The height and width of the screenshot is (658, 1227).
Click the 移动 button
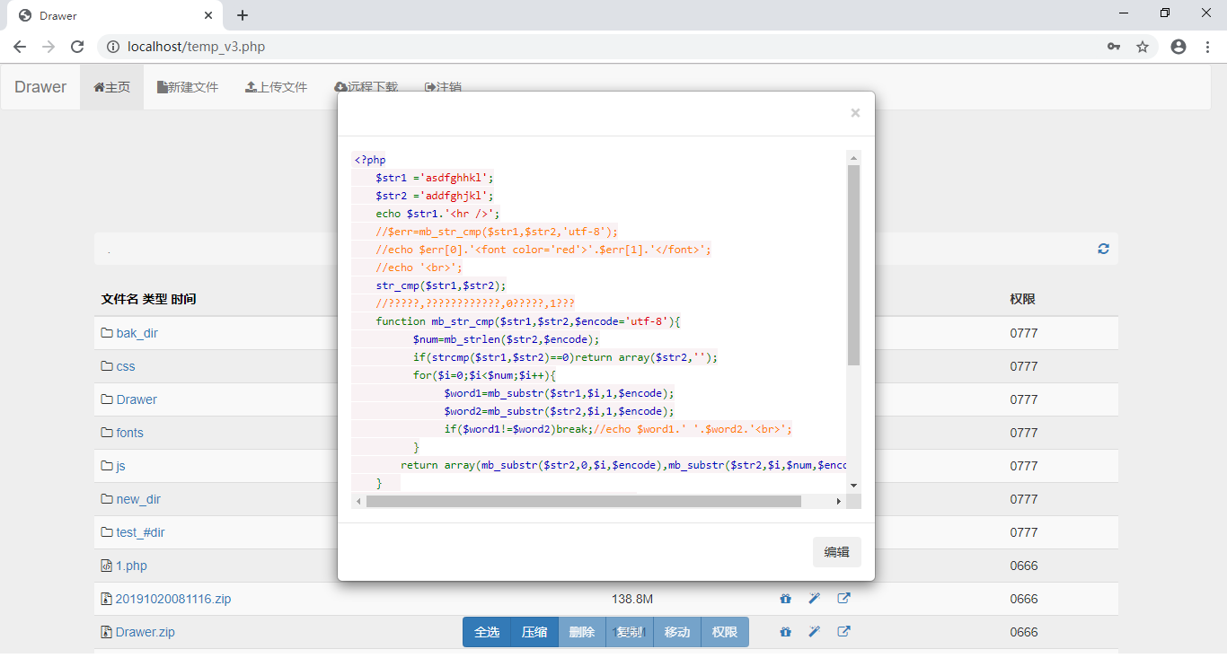point(677,632)
